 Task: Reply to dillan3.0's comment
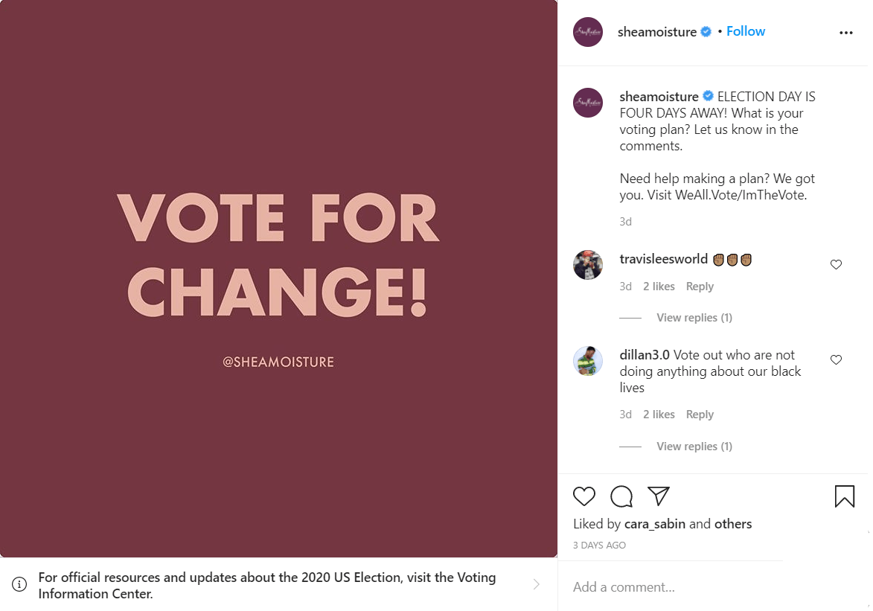[x=700, y=414]
